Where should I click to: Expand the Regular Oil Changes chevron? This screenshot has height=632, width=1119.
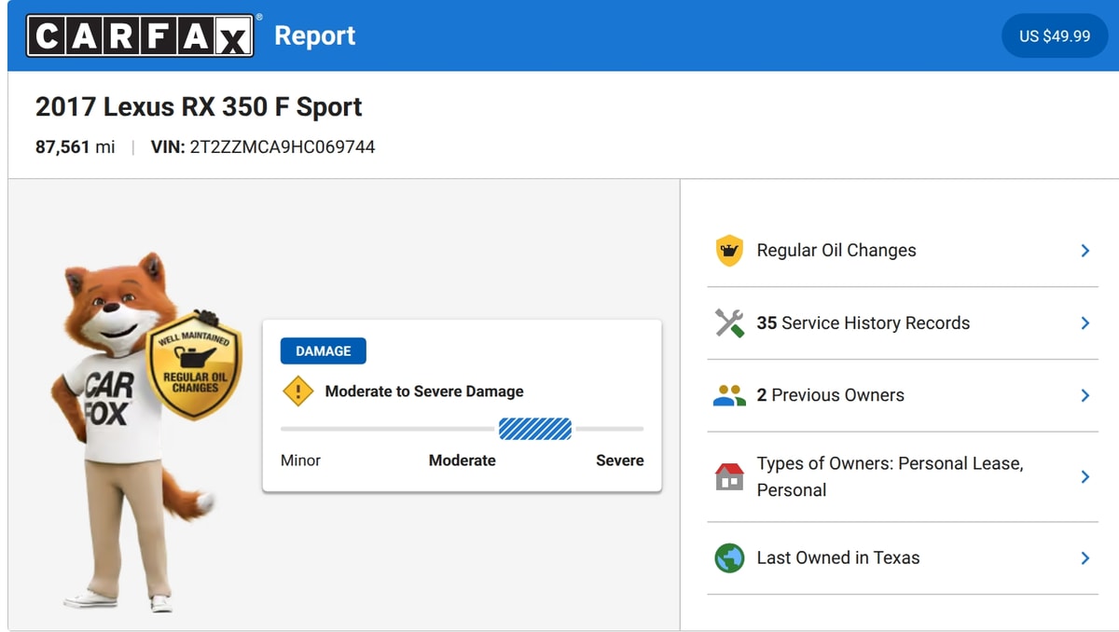coord(1084,251)
